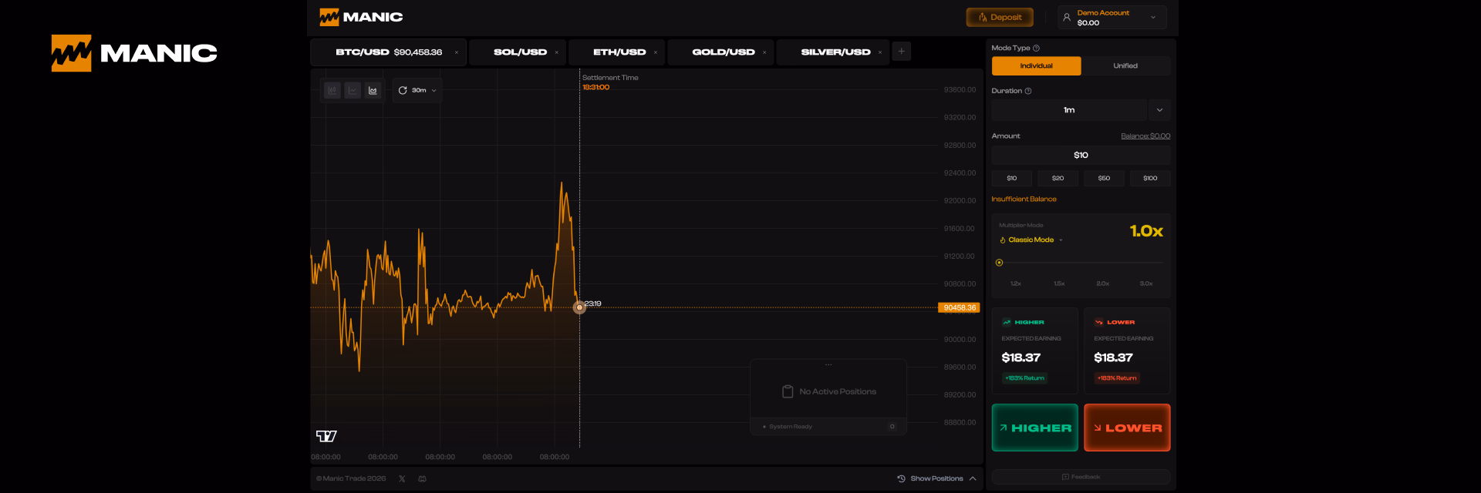
Task: Place a HIGHER trade with green button
Action: pyautogui.click(x=1034, y=428)
